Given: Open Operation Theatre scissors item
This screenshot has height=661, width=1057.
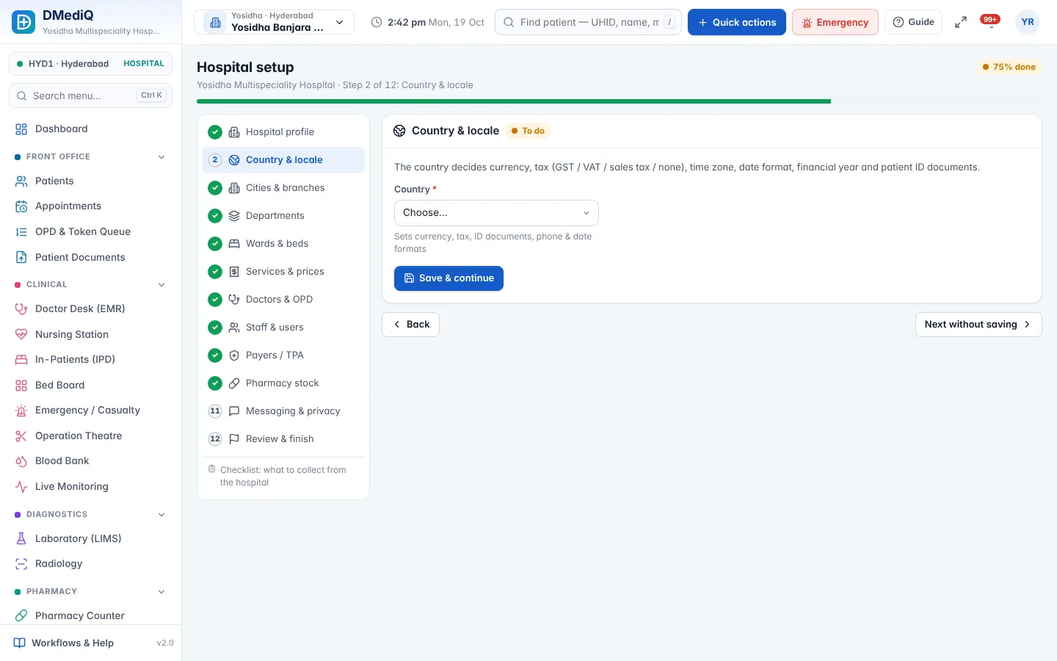Looking at the screenshot, I should tap(90, 436).
